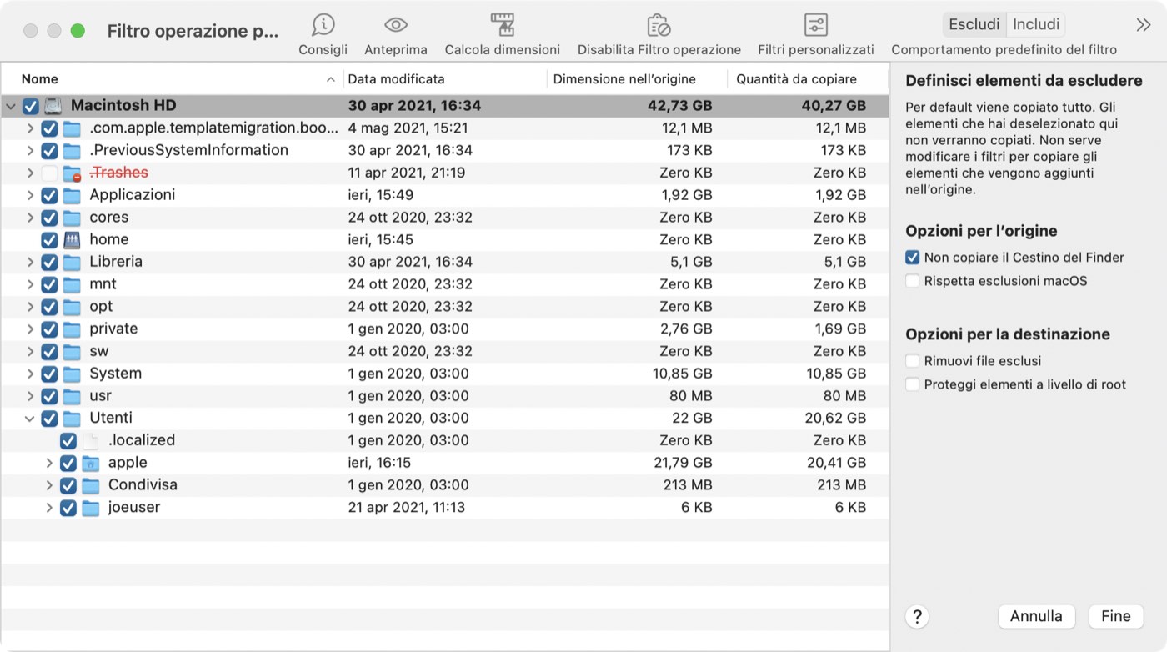Expand the System folder

pos(30,374)
